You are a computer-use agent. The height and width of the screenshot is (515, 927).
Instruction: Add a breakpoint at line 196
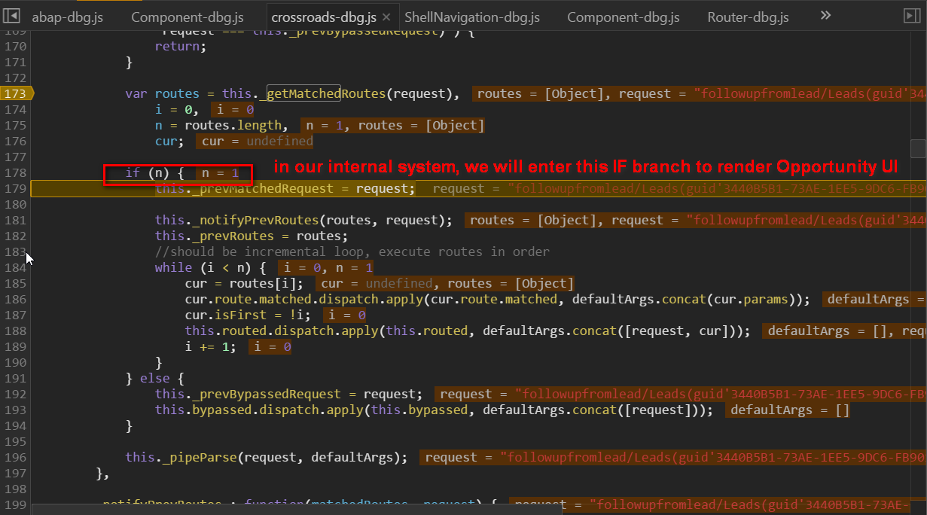pos(15,458)
